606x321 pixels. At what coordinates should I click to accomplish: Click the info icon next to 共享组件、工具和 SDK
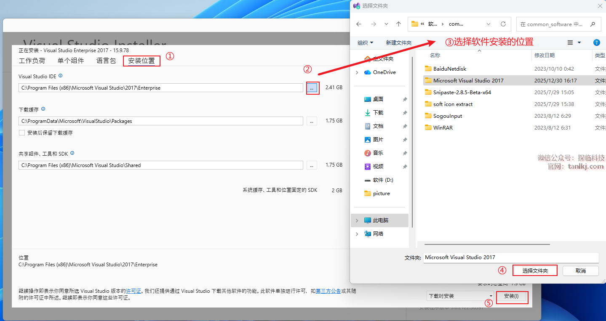[x=72, y=154]
